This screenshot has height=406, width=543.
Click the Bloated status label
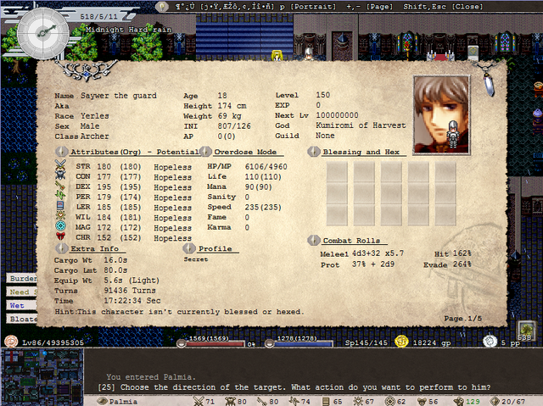tap(21, 319)
